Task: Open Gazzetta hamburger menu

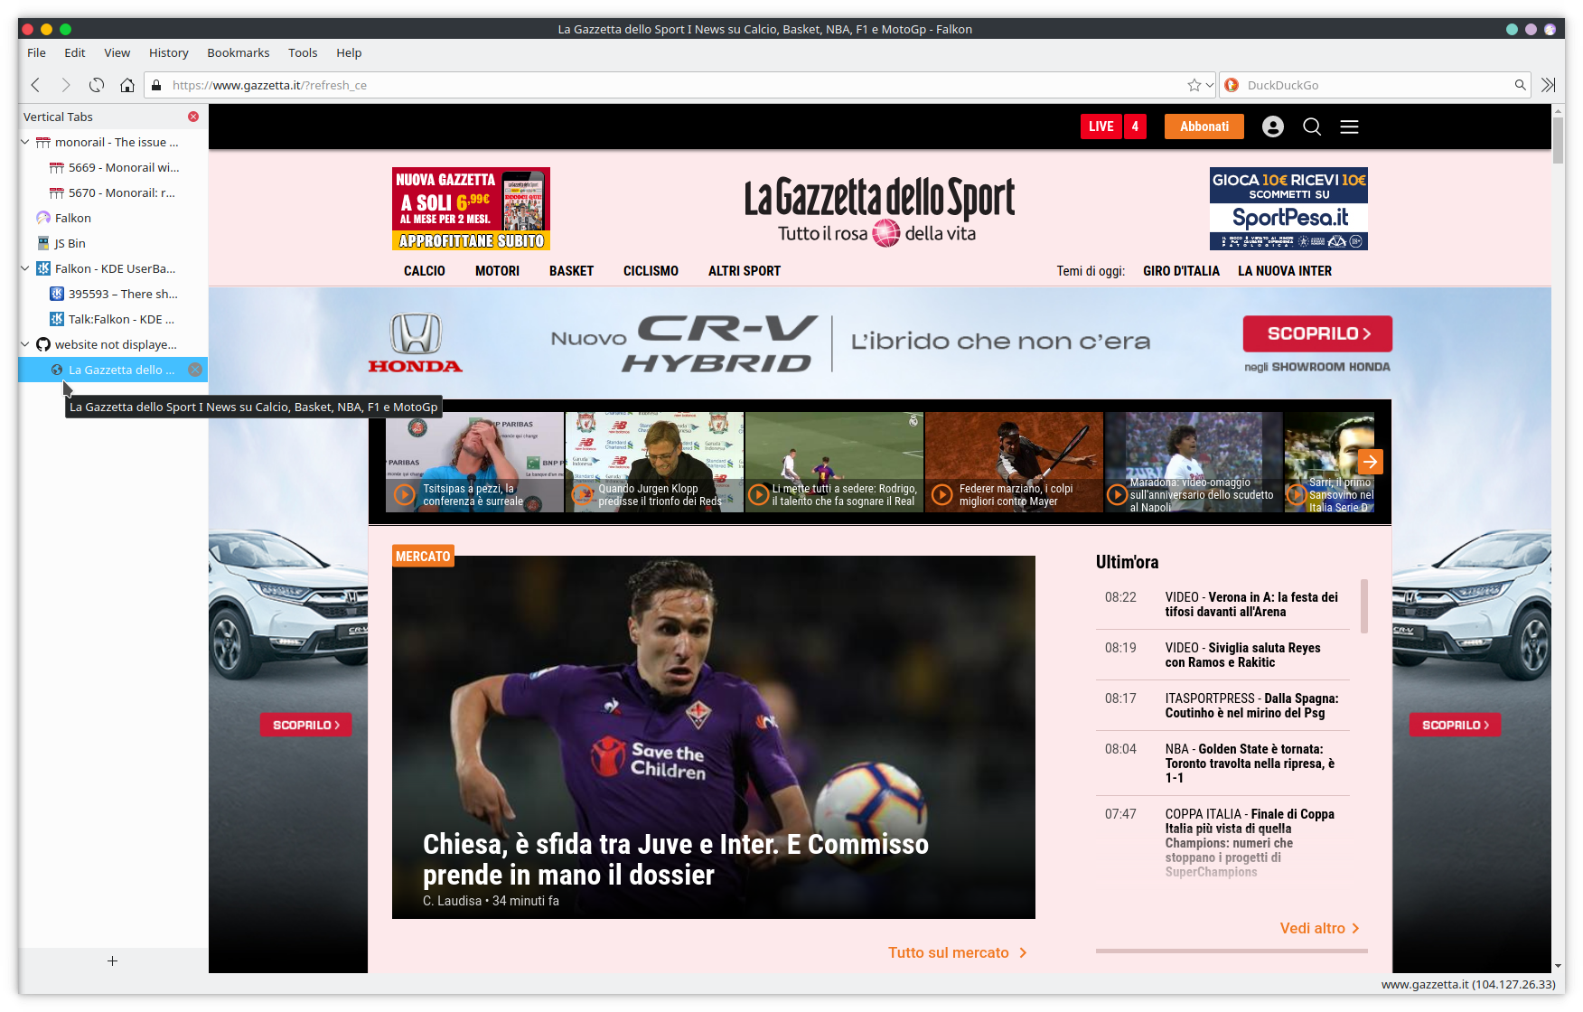Action: [1349, 126]
